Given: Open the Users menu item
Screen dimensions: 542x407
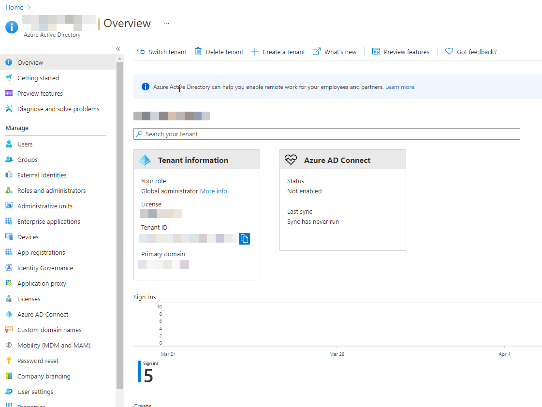Looking at the screenshot, I should coord(58,144).
